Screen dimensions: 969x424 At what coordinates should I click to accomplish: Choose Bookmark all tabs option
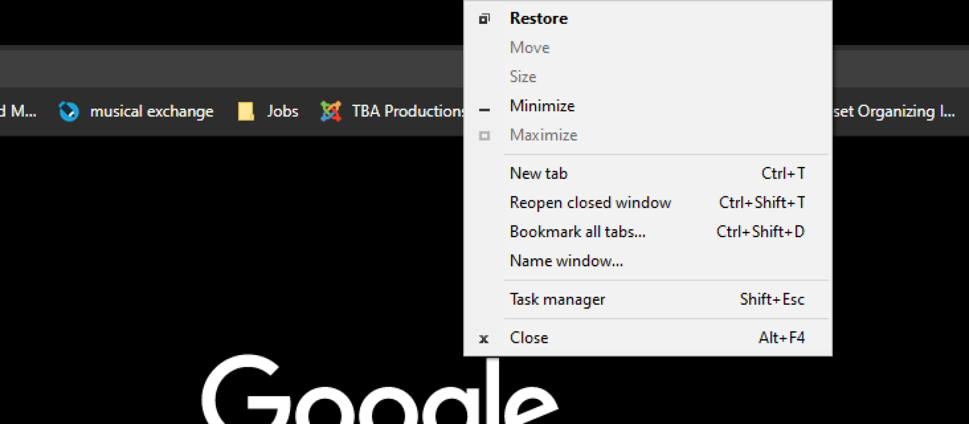tap(648, 231)
